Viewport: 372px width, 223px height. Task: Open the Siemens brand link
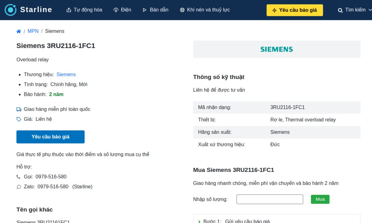[66, 75]
